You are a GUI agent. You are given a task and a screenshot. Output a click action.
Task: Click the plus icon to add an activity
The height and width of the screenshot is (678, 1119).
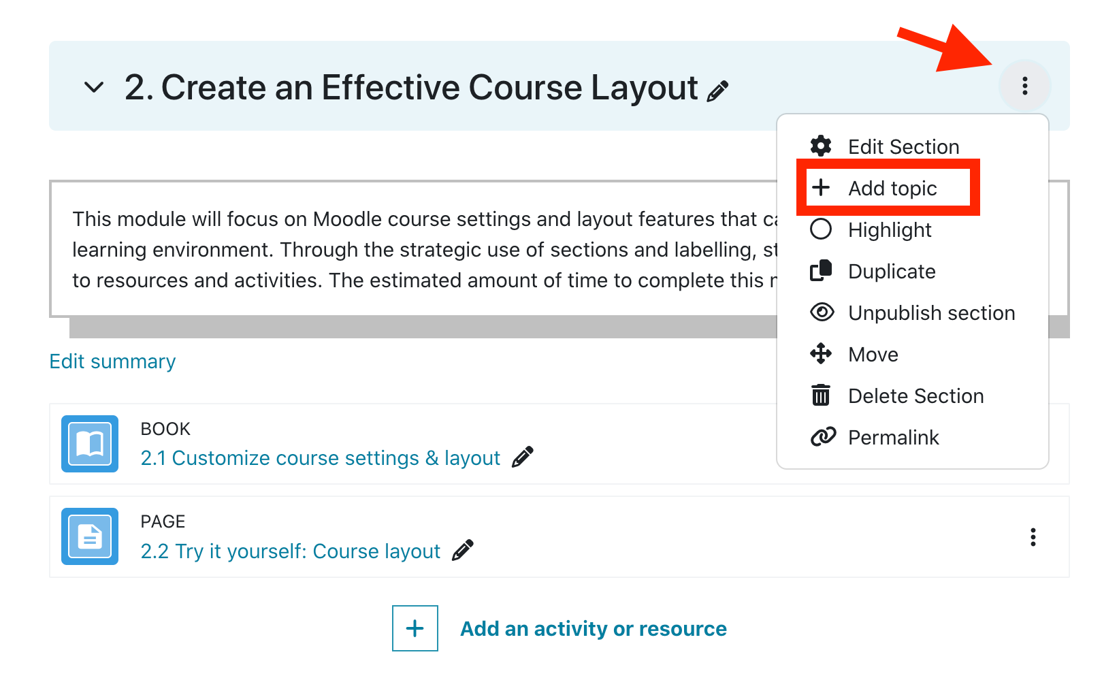click(415, 628)
